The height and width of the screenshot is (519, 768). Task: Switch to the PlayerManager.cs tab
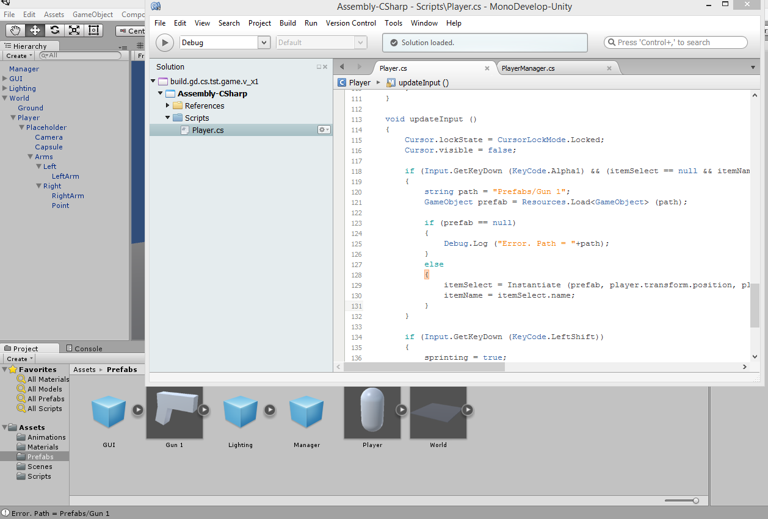pyautogui.click(x=527, y=68)
